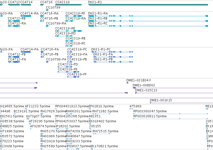
Task: Select protein Dh31-R1-PC
Action: point(112,52)
